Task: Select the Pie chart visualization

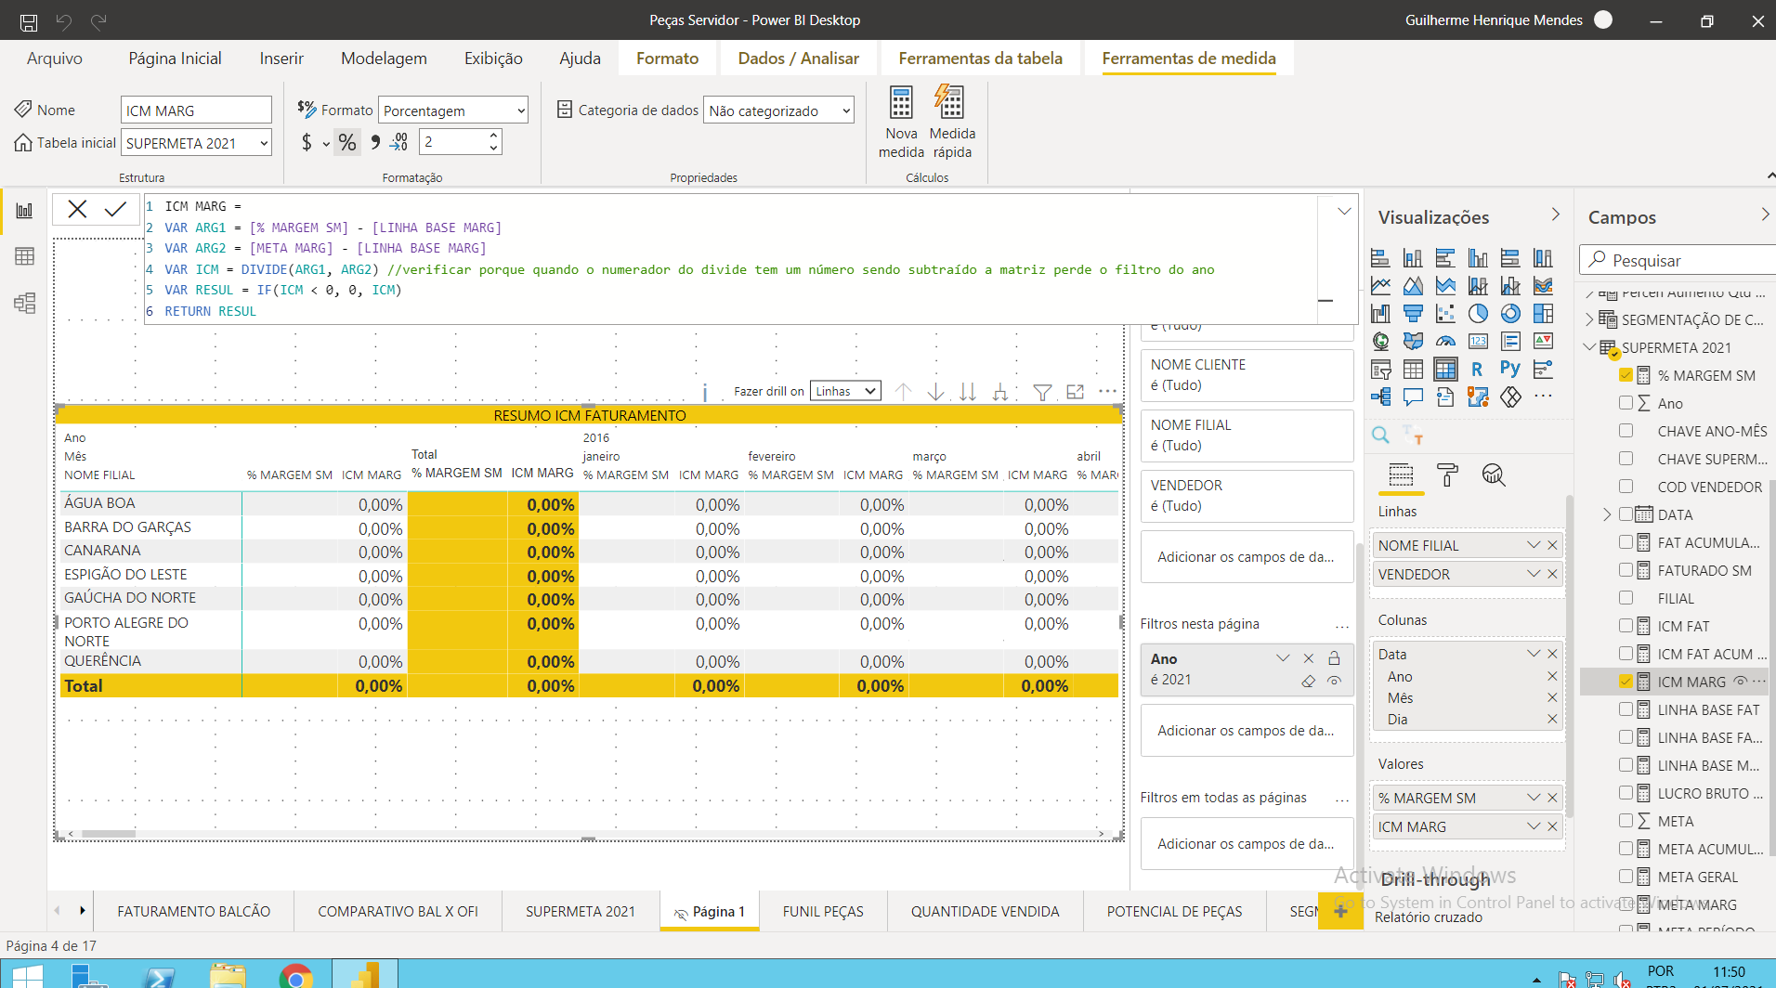Action: (x=1478, y=314)
